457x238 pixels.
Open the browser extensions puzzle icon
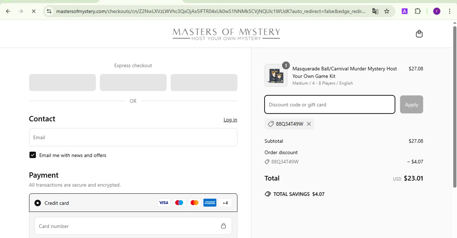pos(418,11)
